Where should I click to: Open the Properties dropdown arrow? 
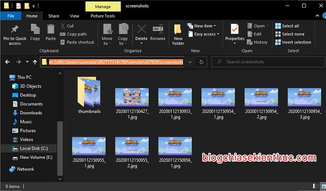click(x=235, y=43)
